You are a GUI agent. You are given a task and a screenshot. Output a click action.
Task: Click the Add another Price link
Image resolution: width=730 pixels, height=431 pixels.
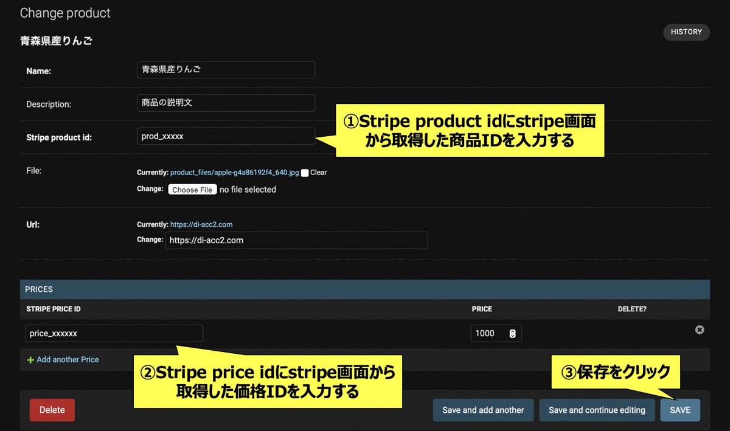(x=67, y=359)
